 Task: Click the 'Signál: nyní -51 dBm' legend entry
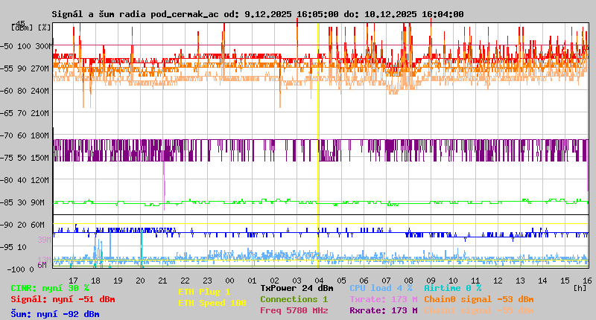pos(63,299)
